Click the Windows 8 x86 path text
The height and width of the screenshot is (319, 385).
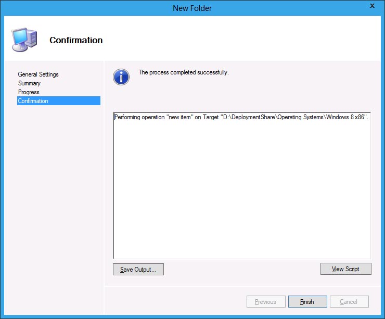coord(346,118)
